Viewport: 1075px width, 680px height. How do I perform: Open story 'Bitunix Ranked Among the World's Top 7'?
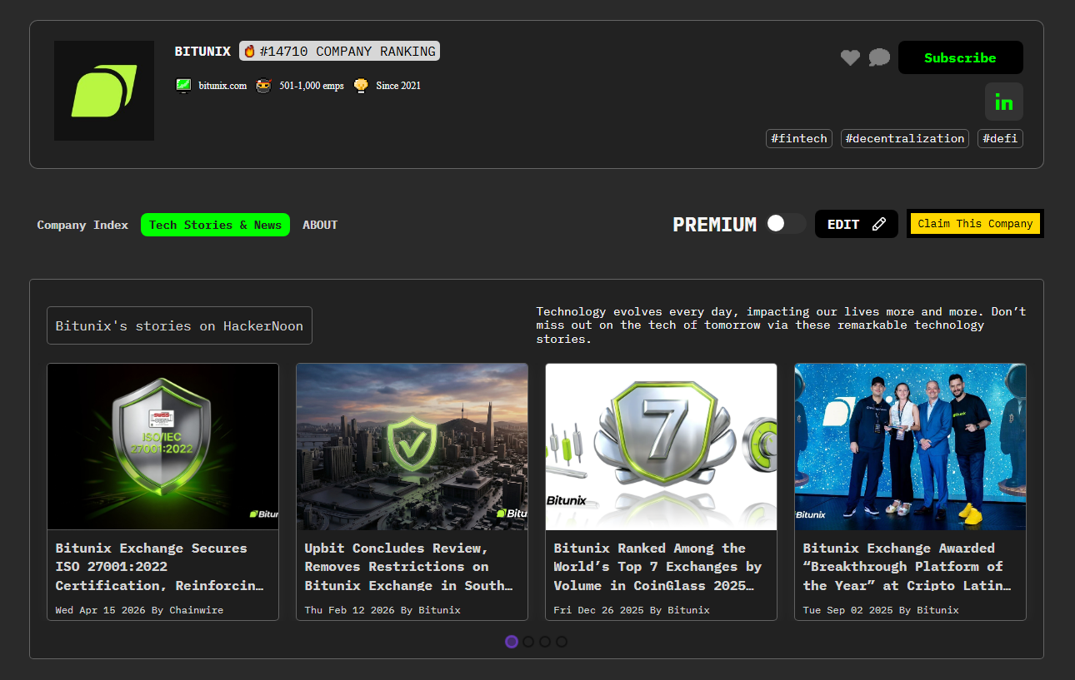(x=658, y=567)
